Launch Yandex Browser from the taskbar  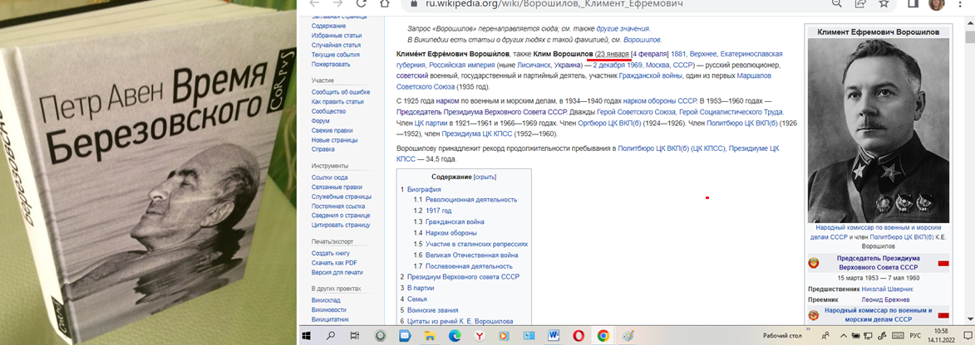coord(480,336)
